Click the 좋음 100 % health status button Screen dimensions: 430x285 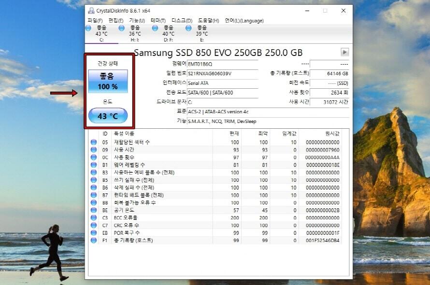108,81
